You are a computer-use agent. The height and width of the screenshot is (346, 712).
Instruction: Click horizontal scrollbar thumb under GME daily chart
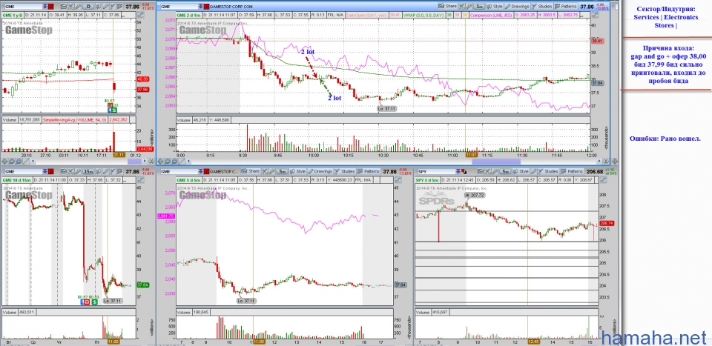click(135, 162)
